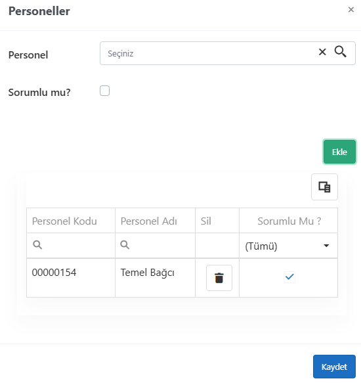Close the Personeller dialog
This screenshot has width=361, height=383.
[x=350, y=10]
